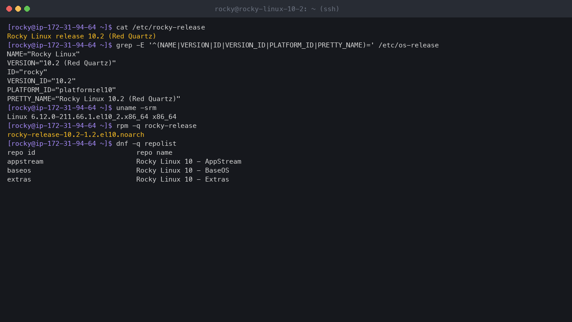Minimize the terminal using the yellow button
This screenshot has width=572, height=322.
[18, 9]
